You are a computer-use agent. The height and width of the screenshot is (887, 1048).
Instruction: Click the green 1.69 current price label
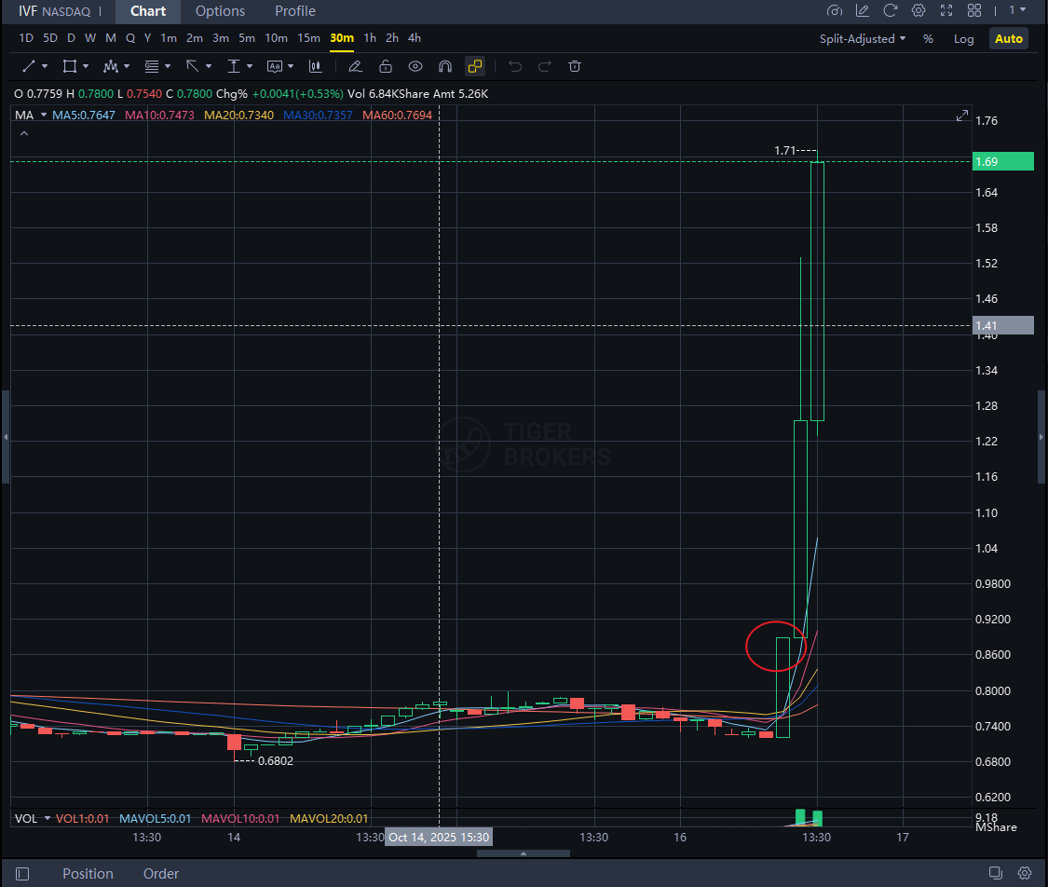[x=1002, y=162]
